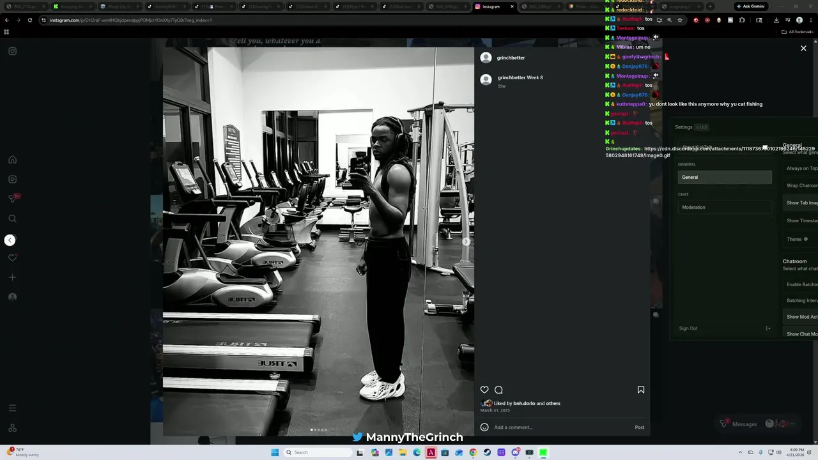Close the Instagram post viewer
This screenshot has height=460, width=818.
point(803,48)
